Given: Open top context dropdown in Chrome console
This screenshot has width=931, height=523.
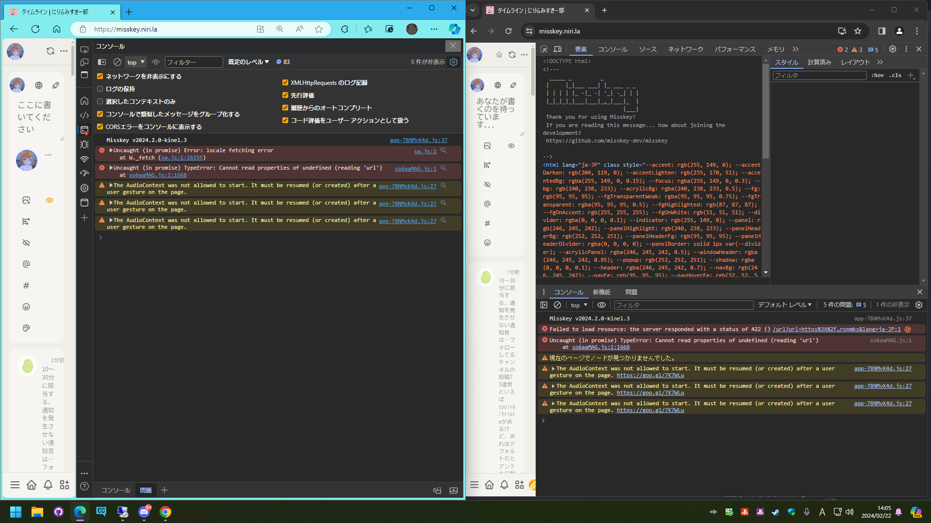Looking at the screenshot, I should tap(579, 305).
